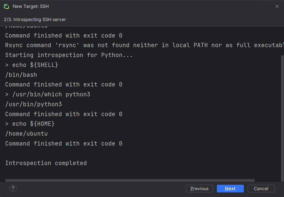Click the '/bin/bash' output line
This screenshot has height=197, width=284.
[x=21, y=75]
